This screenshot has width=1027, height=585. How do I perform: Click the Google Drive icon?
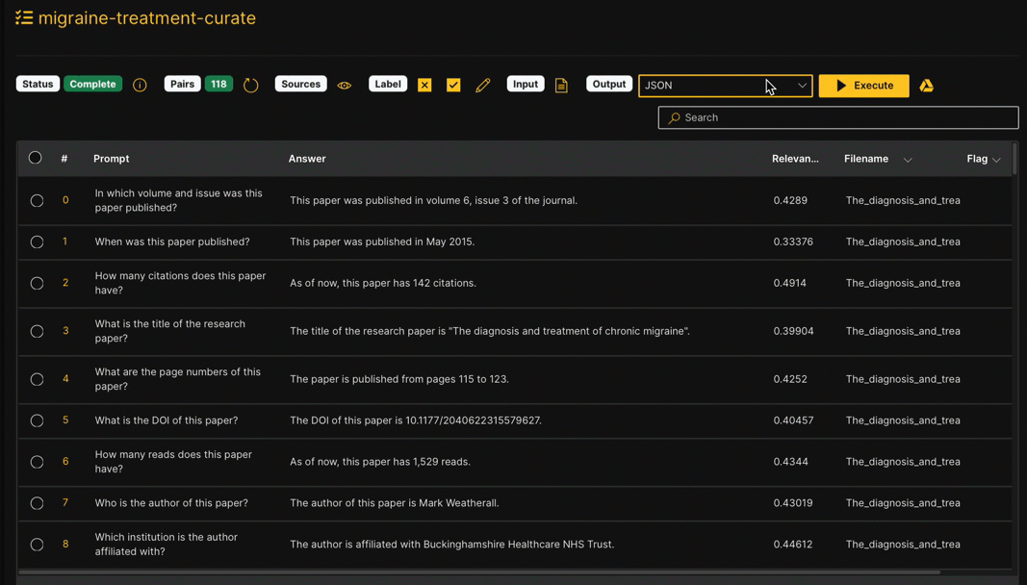(x=926, y=86)
